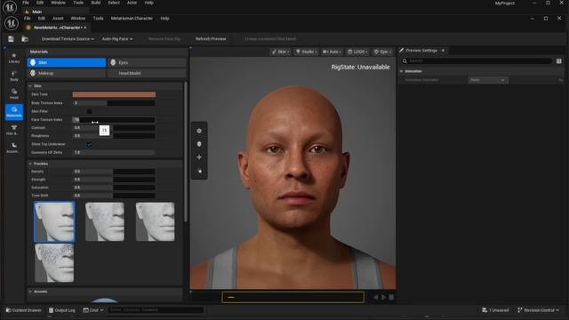Open the Output Log
569x320 pixels.
click(x=62, y=310)
